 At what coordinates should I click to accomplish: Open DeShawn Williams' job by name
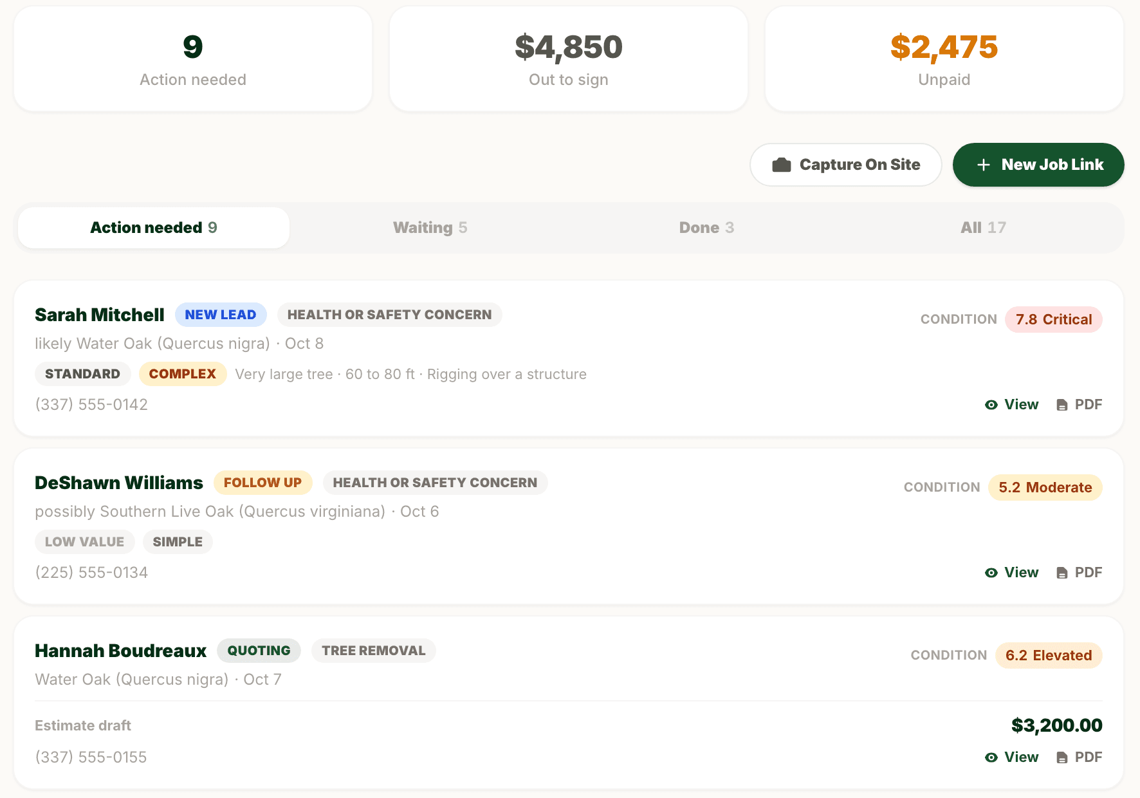point(119,483)
